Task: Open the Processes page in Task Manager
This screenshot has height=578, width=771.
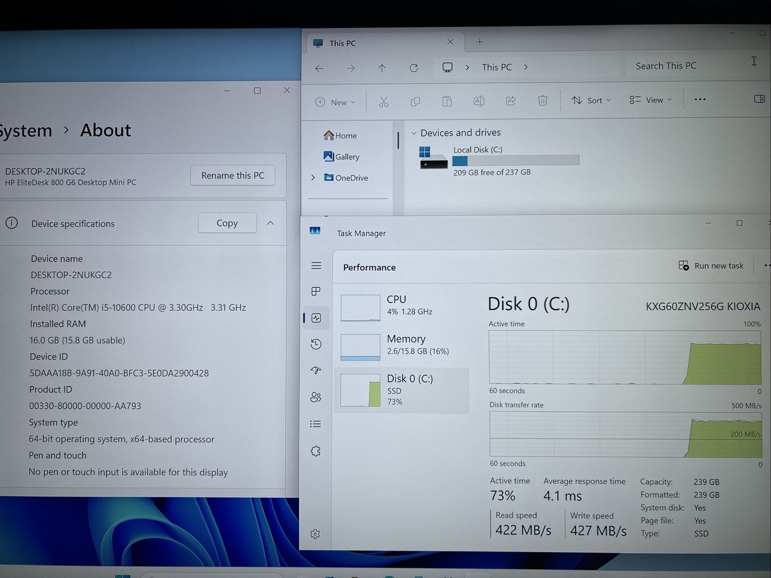Action: pos(316,291)
